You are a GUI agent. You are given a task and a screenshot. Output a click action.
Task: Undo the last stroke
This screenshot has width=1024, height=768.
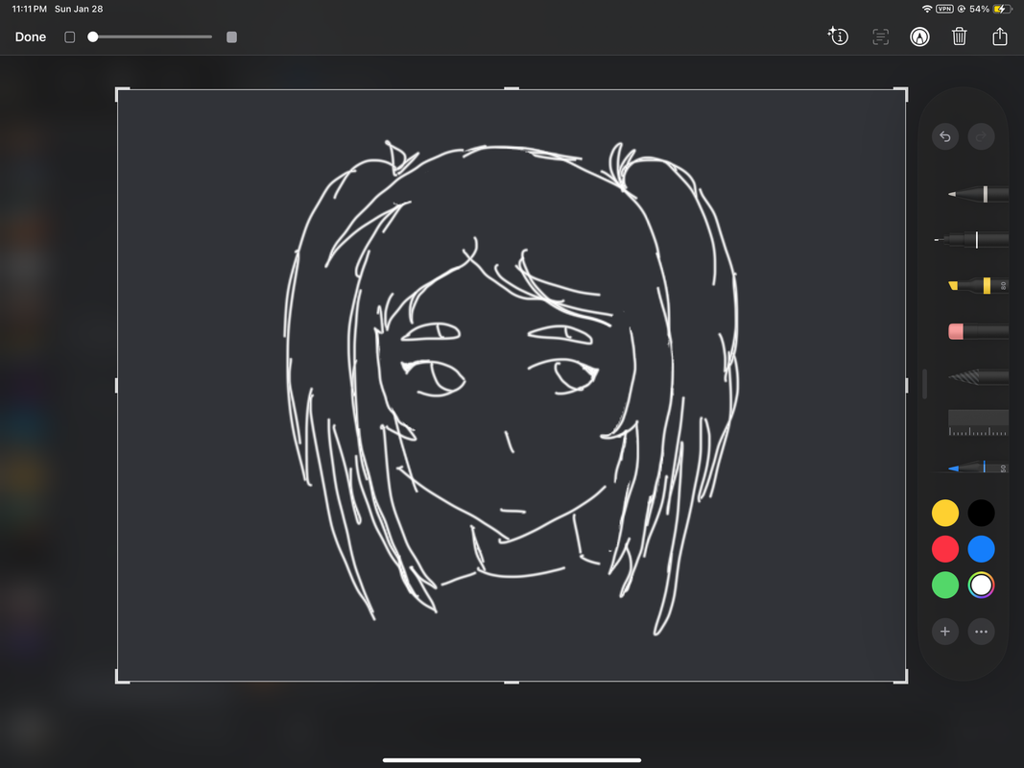(945, 136)
